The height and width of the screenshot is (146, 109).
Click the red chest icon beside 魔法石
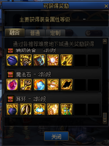point(10,74)
